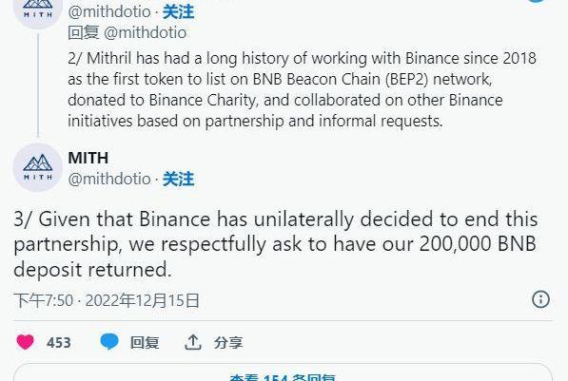The height and width of the screenshot is (381, 568).
Task: Click the share upload arrow icon
Action: (193, 342)
